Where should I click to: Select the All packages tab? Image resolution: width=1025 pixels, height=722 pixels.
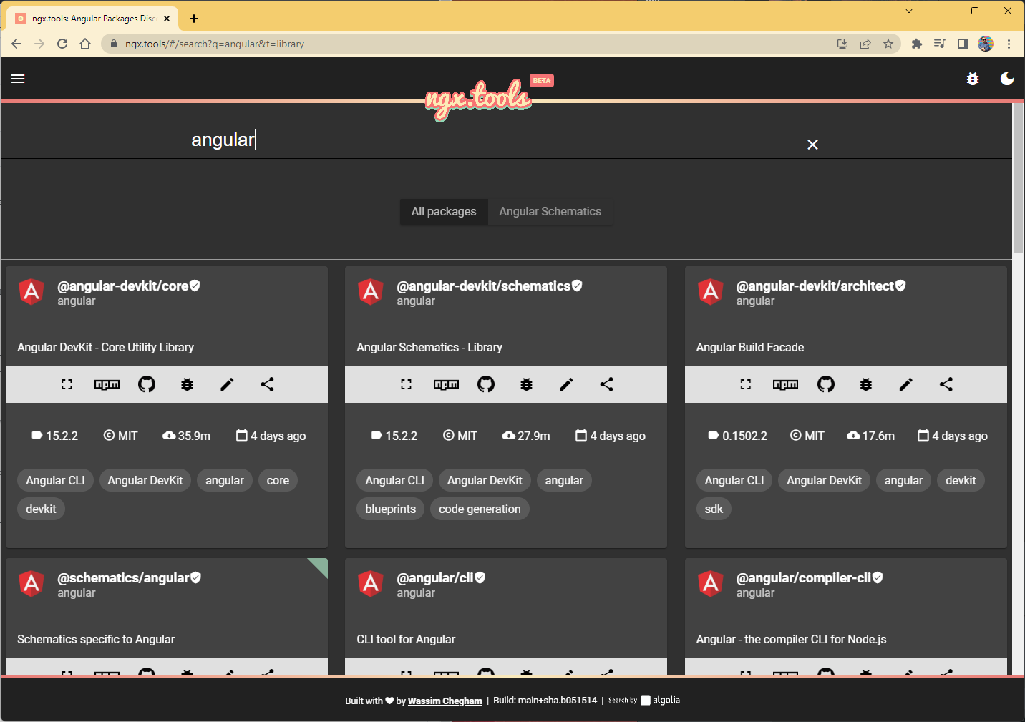coord(444,212)
